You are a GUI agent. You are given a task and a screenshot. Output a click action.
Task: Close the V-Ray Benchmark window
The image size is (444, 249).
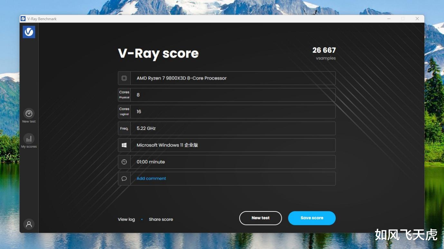(417, 19)
